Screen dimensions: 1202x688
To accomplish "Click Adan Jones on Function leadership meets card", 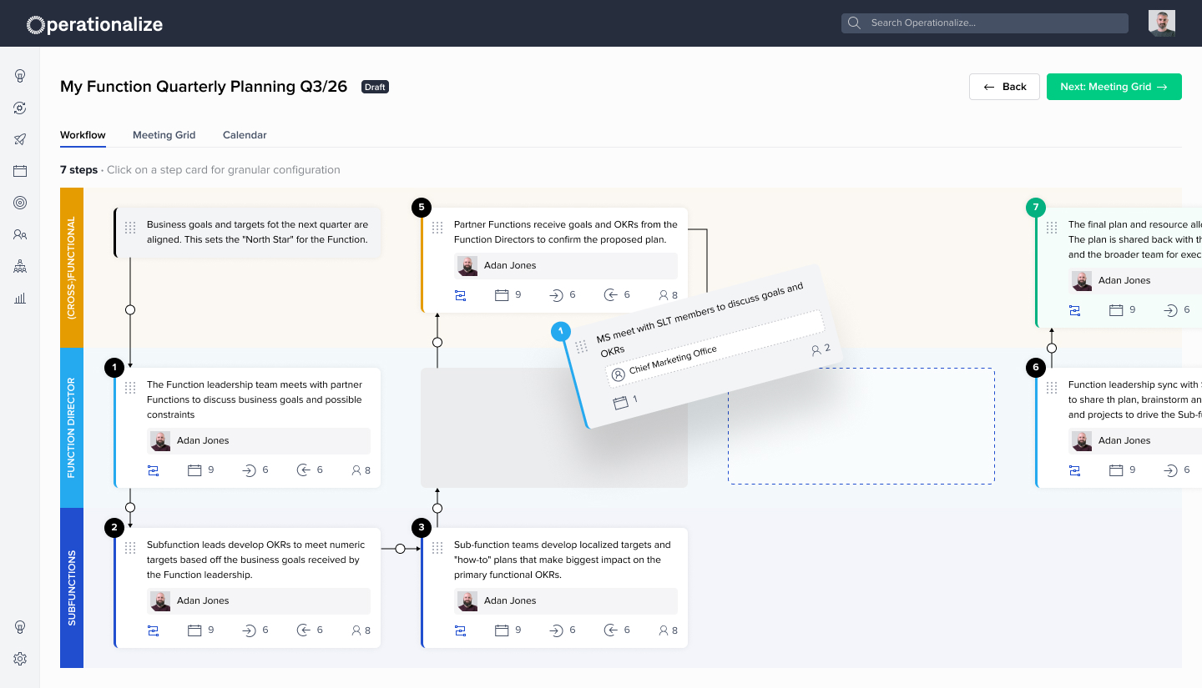I will pos(259,440).
